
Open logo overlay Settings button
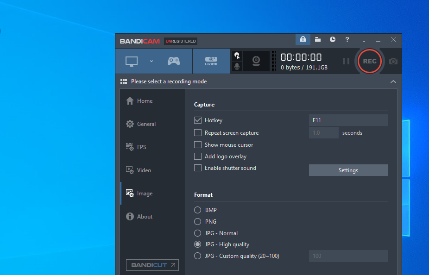tap(348, 170)
